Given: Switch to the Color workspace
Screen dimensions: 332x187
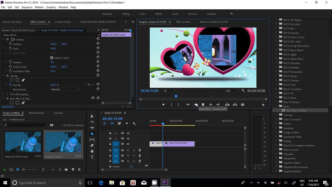Looking at the screenshot, I should tap(142, 14).
